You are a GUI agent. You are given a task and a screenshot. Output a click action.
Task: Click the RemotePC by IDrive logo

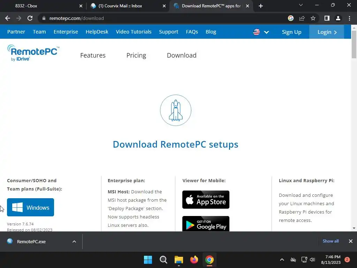pos(33,53)
